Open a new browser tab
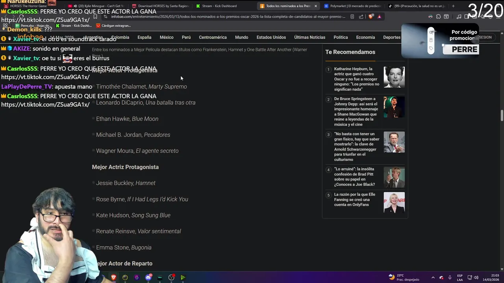 click(x=453, y=6)
